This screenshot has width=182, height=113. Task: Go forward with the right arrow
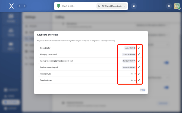[x=24, y=6]
